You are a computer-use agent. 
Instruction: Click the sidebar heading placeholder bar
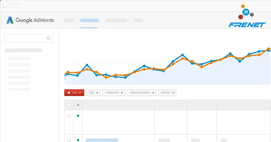tap(23, 50)
